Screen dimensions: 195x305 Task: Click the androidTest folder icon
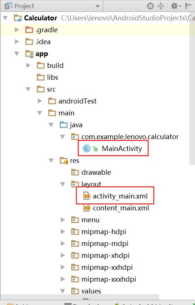click(52, 101)
